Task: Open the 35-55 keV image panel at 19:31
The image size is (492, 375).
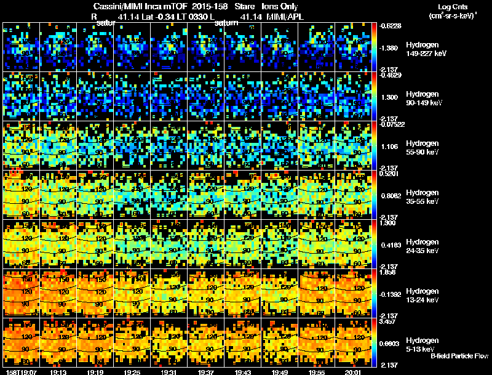Action: pyautogui.click(x=169, y=195)
